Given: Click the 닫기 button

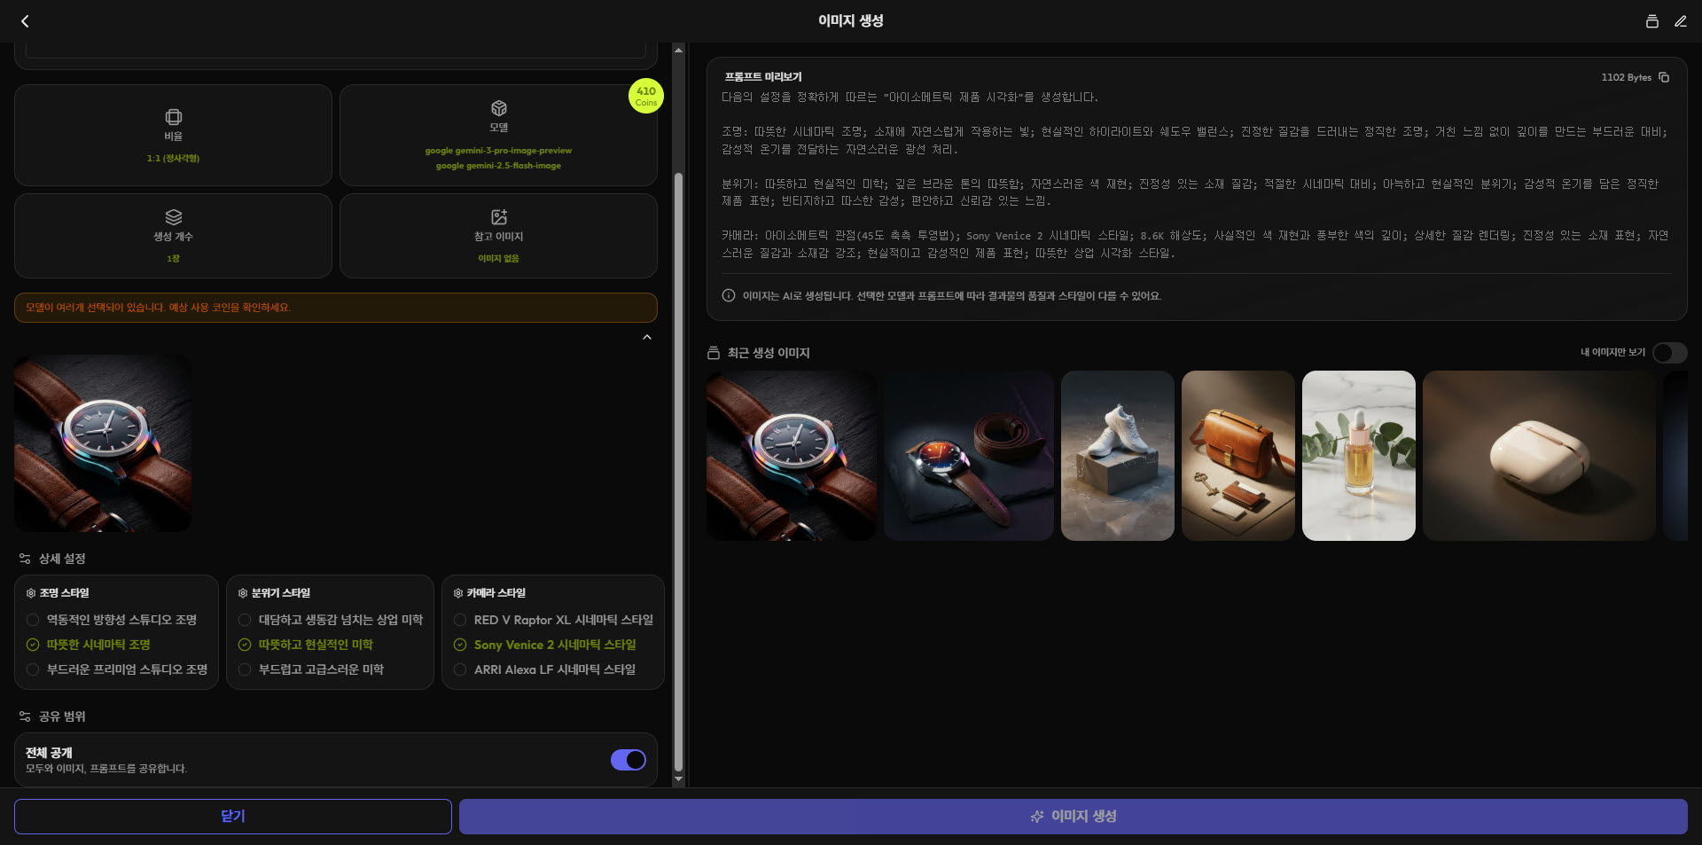Looking at the screenshot, I should pos(233,817).
